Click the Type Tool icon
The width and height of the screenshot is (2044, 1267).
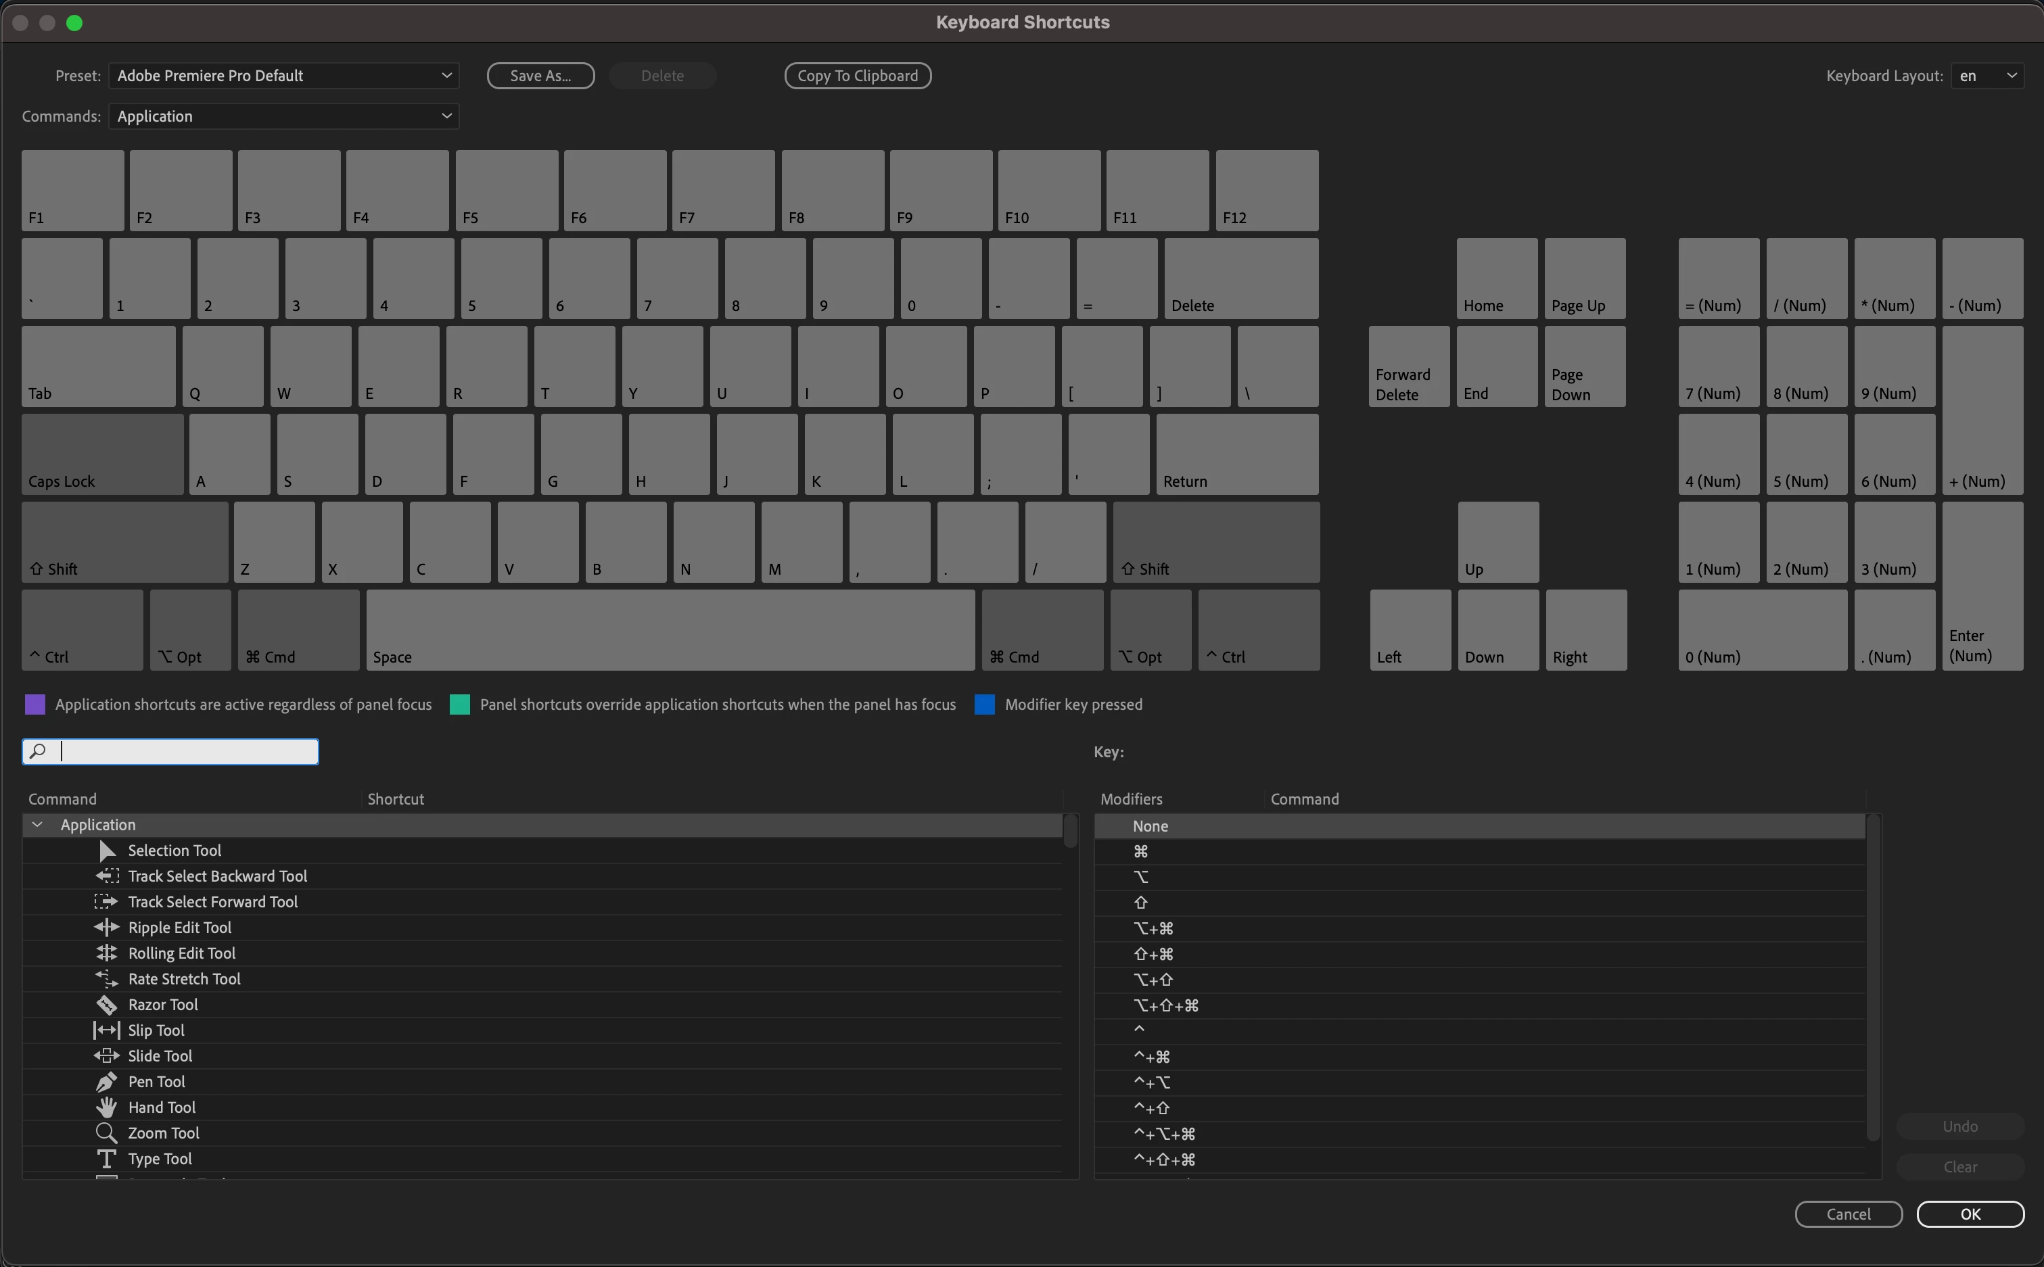[x=106, y=1158]
